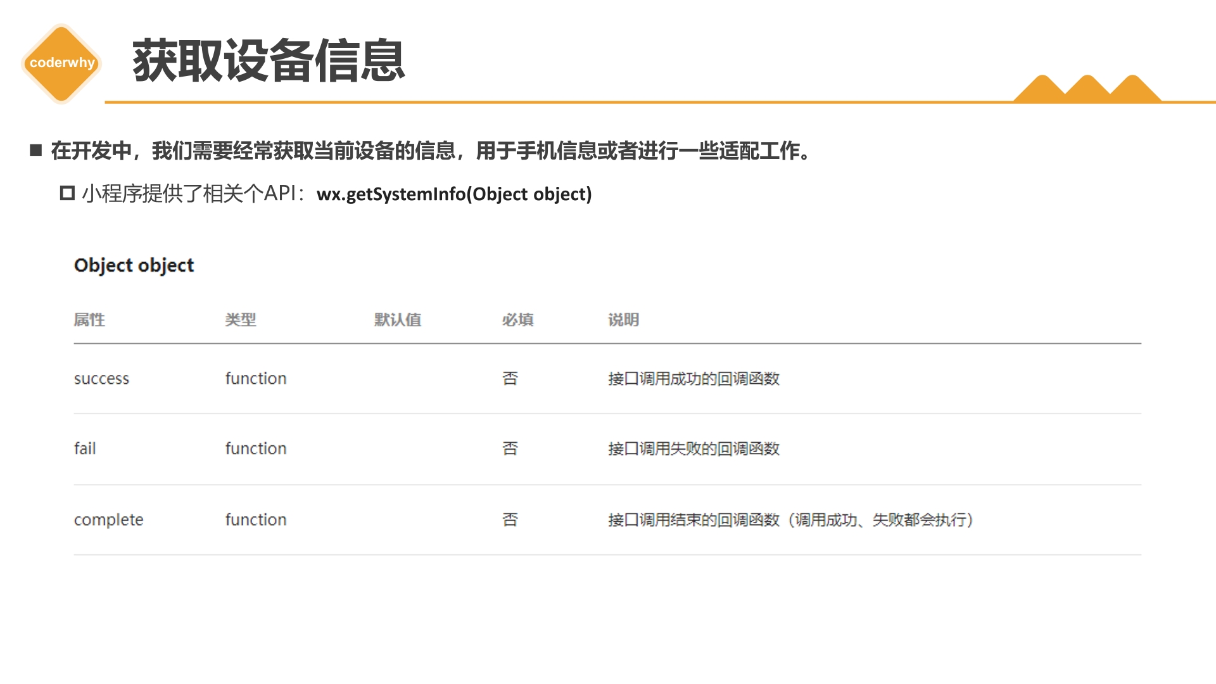Click the slide title 获取设备信息
This screenshot has width=1216, height=684.
(x=269, y=61)
